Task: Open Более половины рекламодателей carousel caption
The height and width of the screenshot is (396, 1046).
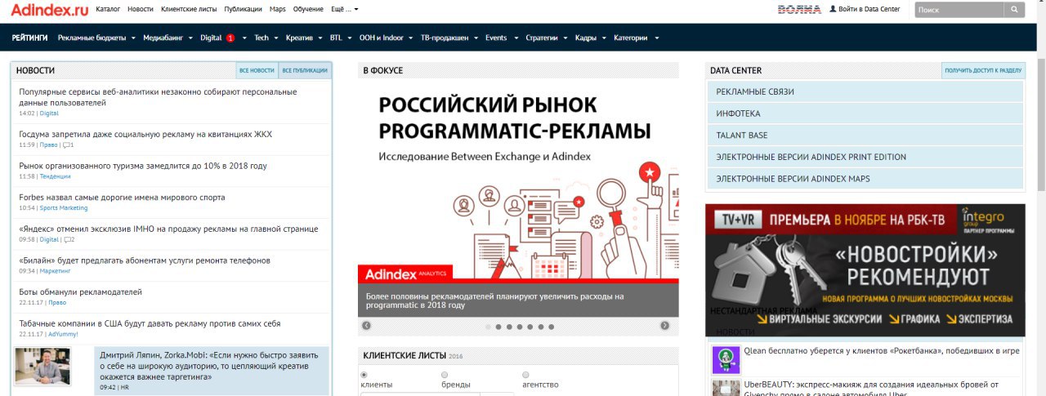Action: coord(494,300)
